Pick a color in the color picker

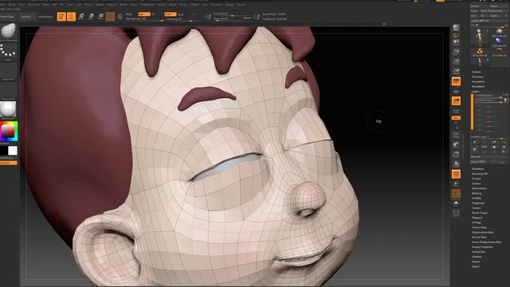point(9,131)
